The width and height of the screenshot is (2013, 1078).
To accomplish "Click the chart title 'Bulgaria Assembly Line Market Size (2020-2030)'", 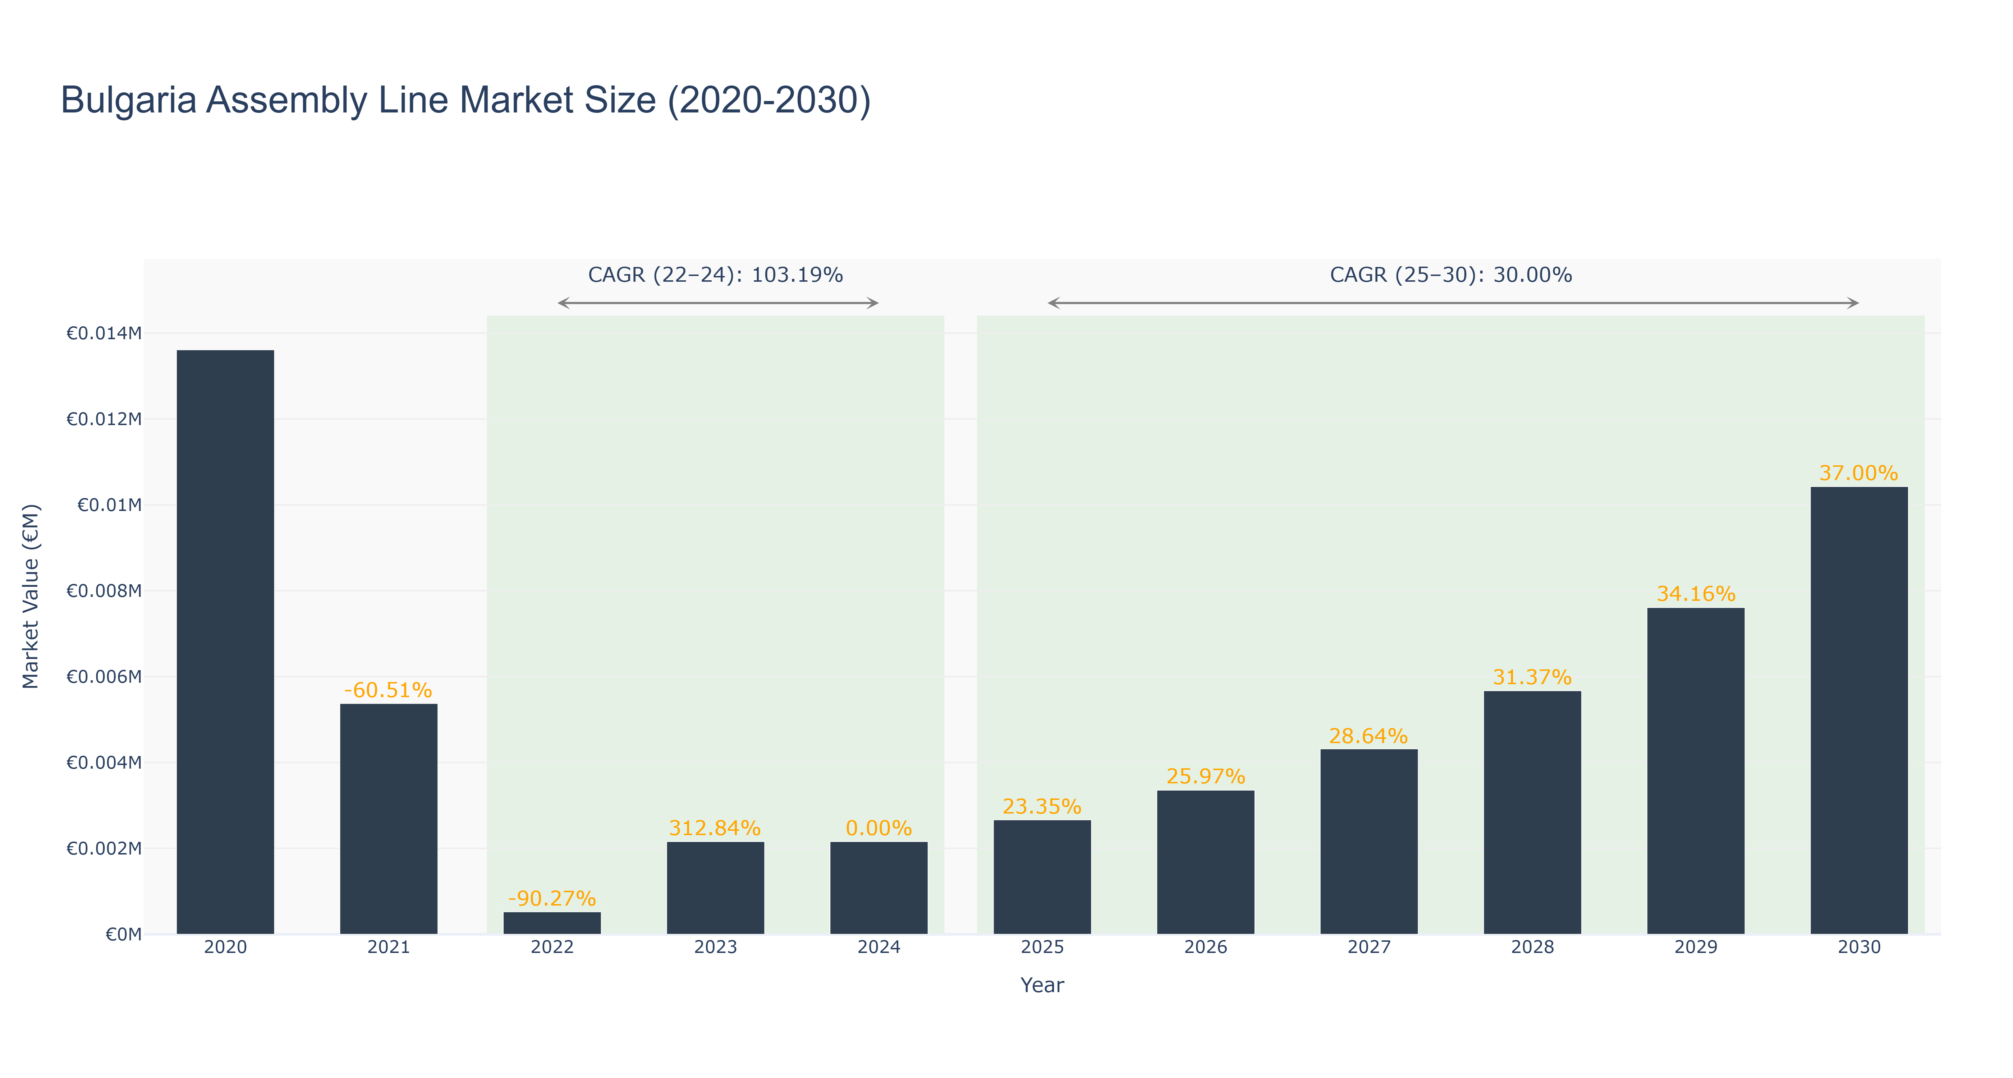I will click(x=466, y=101).
